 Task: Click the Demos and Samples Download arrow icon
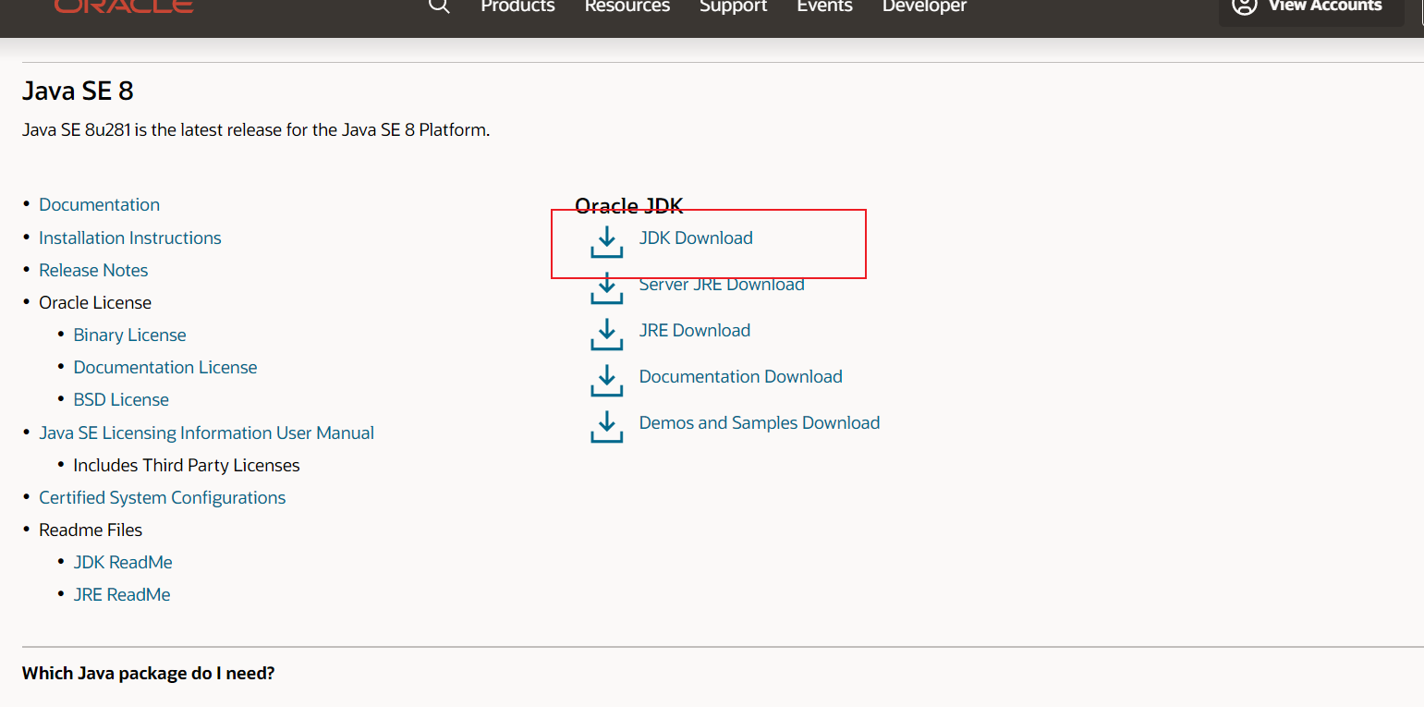(x=606, y=426)
